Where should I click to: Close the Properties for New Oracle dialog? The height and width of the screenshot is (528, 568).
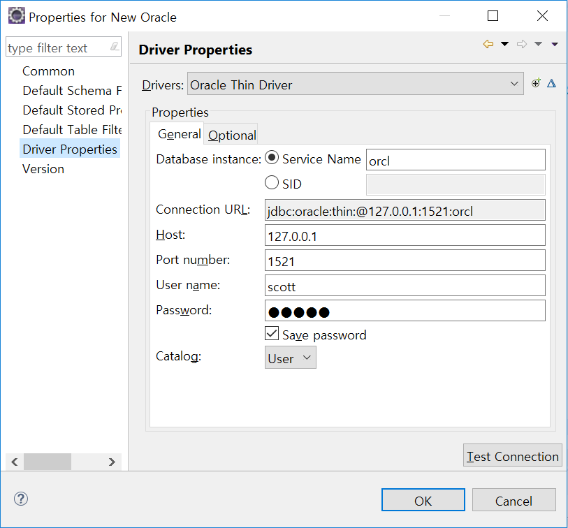542,16
